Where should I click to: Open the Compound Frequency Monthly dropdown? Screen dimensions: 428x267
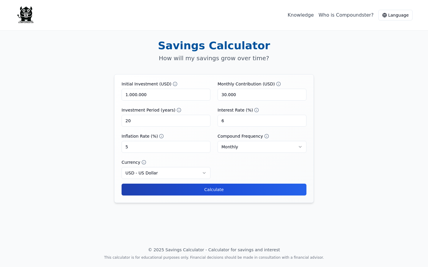262,147
